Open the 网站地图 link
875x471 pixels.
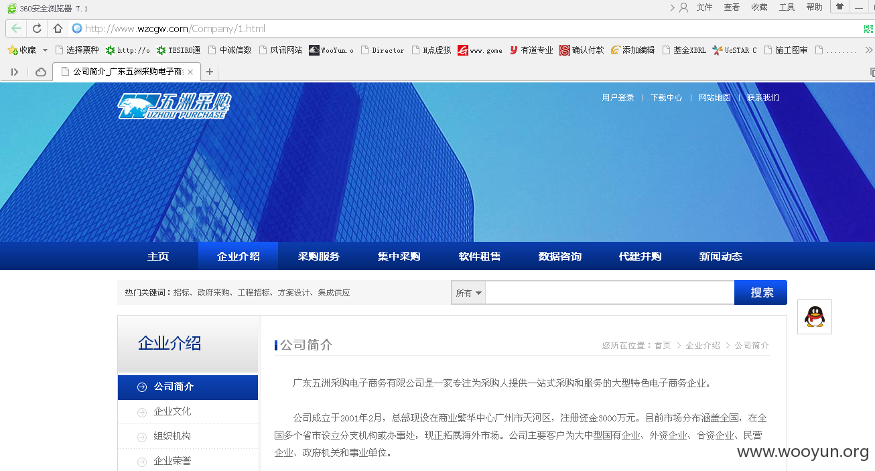tap(715, 98)
